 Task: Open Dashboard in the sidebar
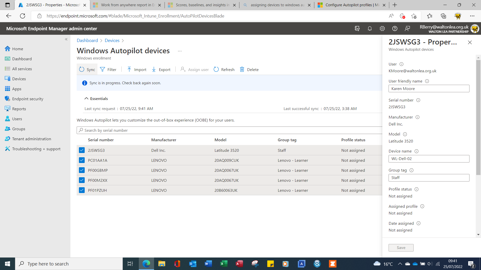pyautogui.click(x=22, y=59)
